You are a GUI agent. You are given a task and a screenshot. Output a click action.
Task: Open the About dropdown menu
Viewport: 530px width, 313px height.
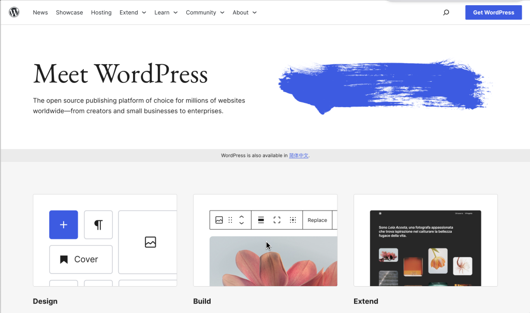[x=244, y=12]
